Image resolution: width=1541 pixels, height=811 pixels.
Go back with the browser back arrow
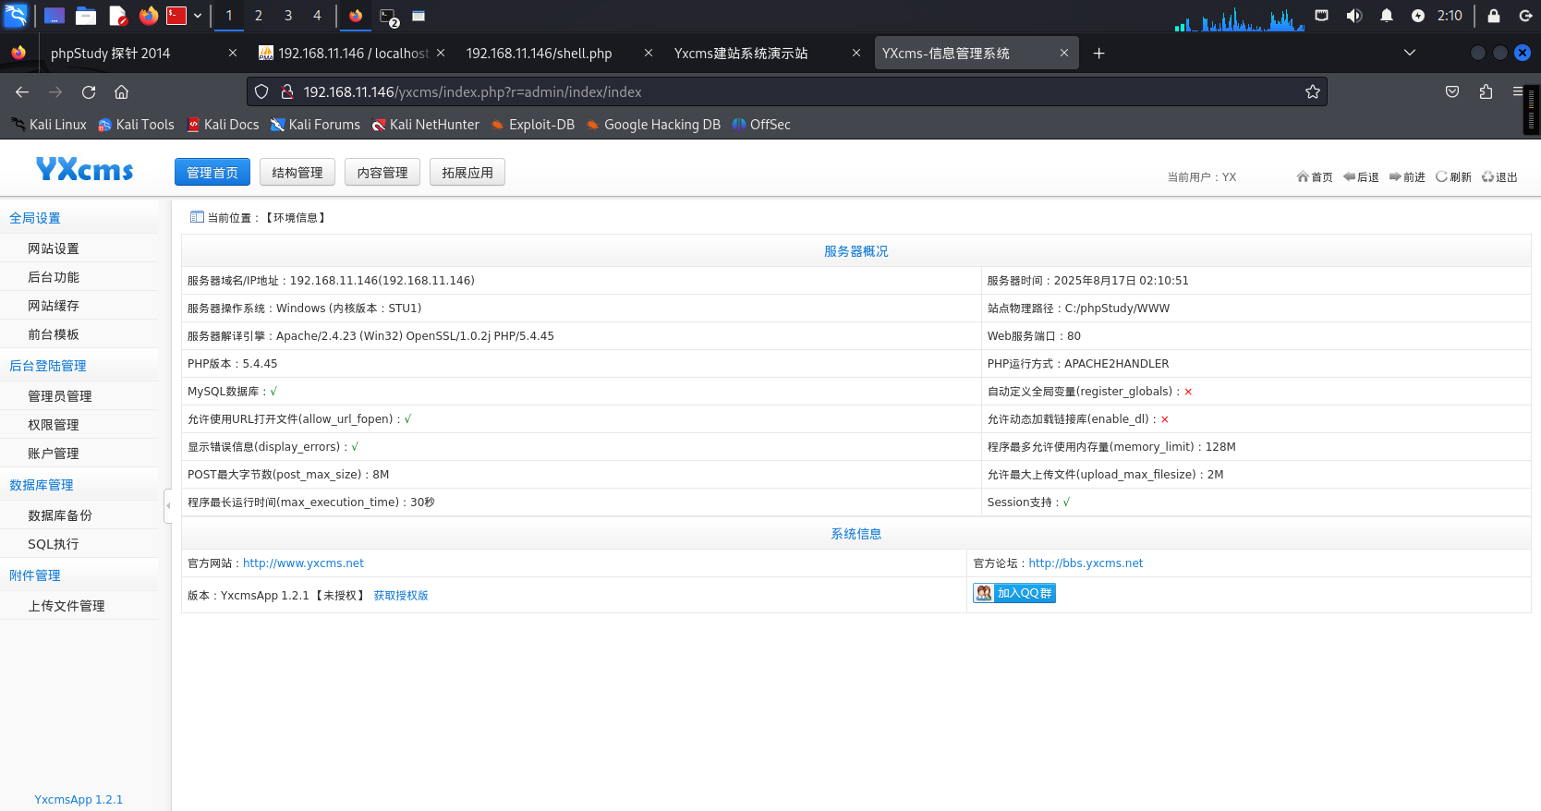click(22, 92)
